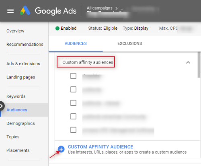This screenshot has width=201, height=166.
Task: Click CUSTOM AFFINITY AUDIENCE link
Action: pos(100,147)
